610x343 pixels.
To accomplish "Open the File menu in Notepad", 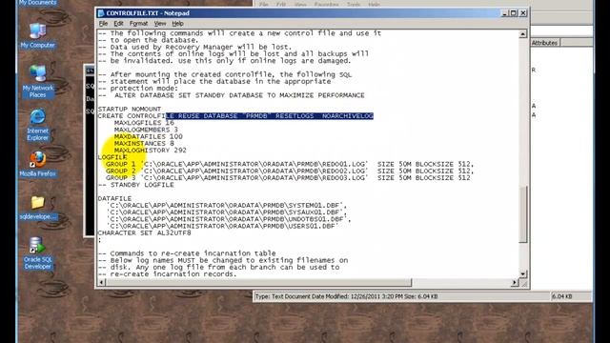I will (103, 24).
